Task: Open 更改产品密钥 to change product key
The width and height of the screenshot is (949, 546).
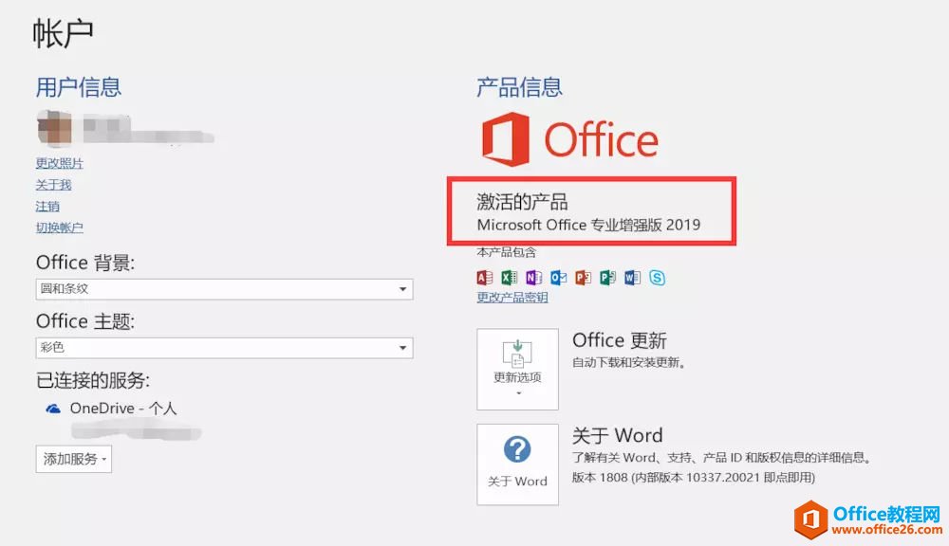Action: tap(512, 295)
